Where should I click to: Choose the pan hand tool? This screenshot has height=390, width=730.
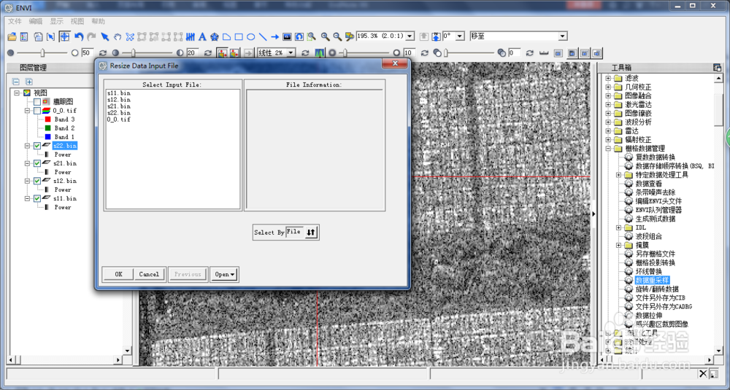click(118, 36)
